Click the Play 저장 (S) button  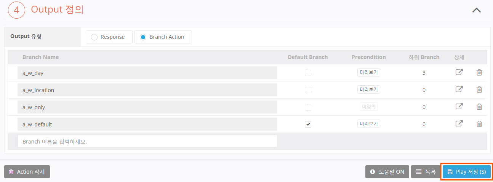tap(467, 172)
